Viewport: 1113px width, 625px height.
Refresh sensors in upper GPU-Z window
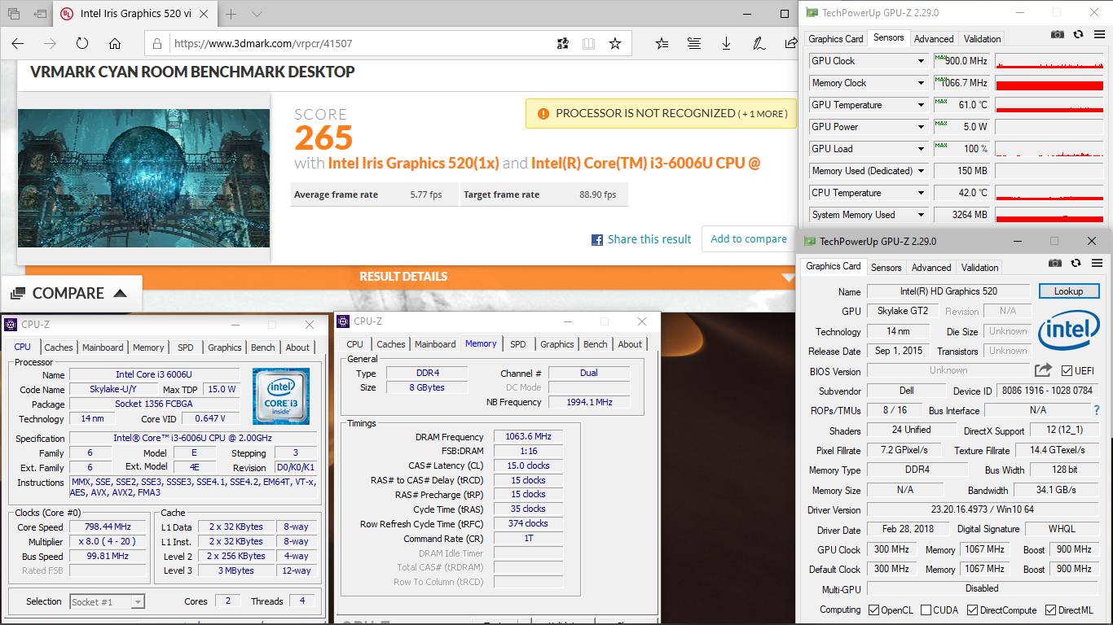coord(1078,34)
